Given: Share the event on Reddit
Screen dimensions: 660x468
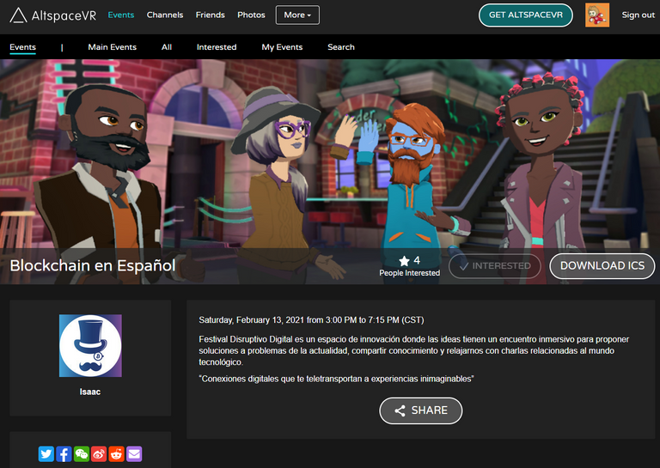Looking at the screenshot, I should click(117, 454).
